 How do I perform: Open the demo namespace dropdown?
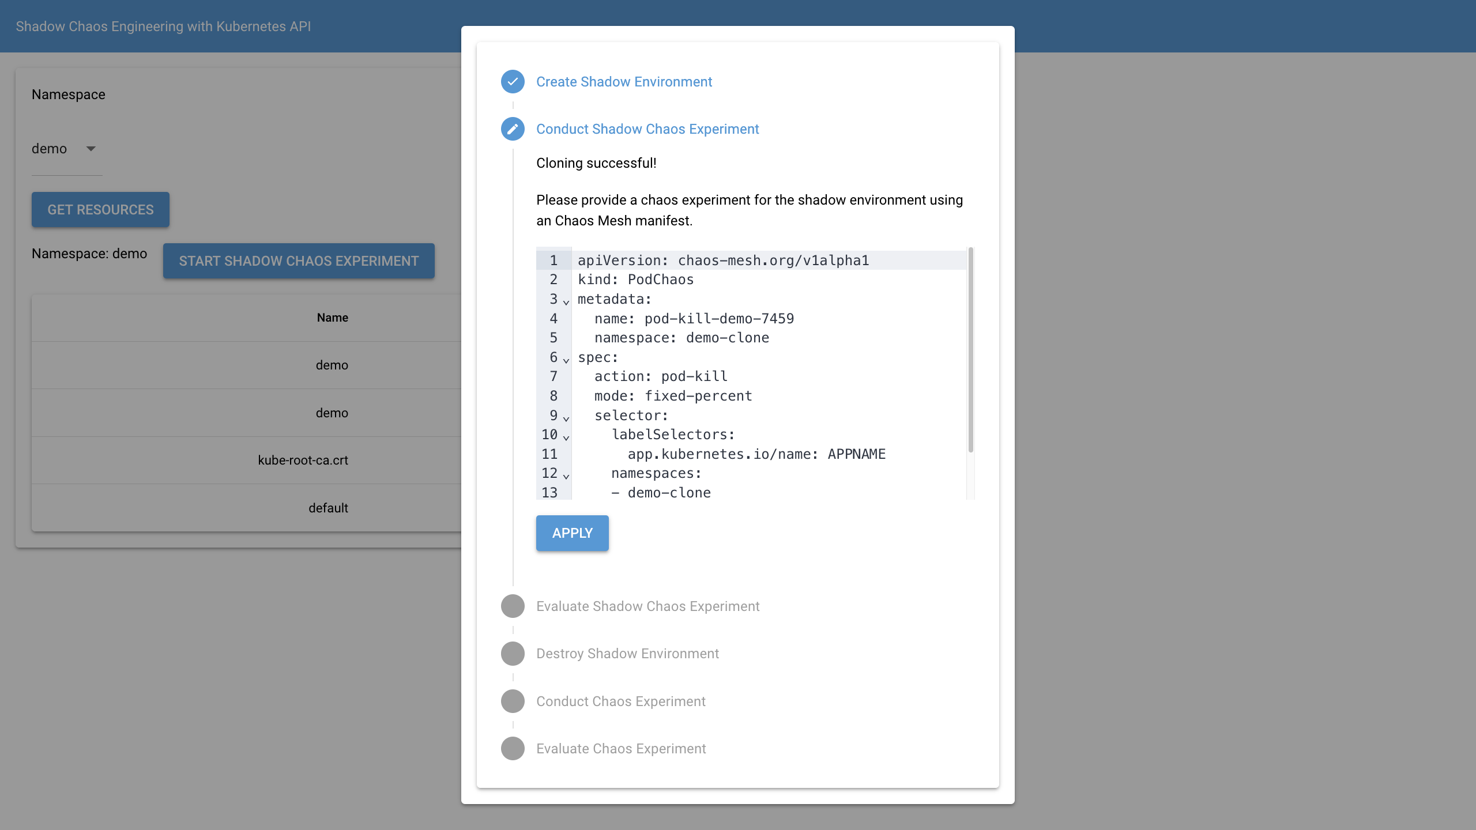pyautogui.click(x=66, y=149)
